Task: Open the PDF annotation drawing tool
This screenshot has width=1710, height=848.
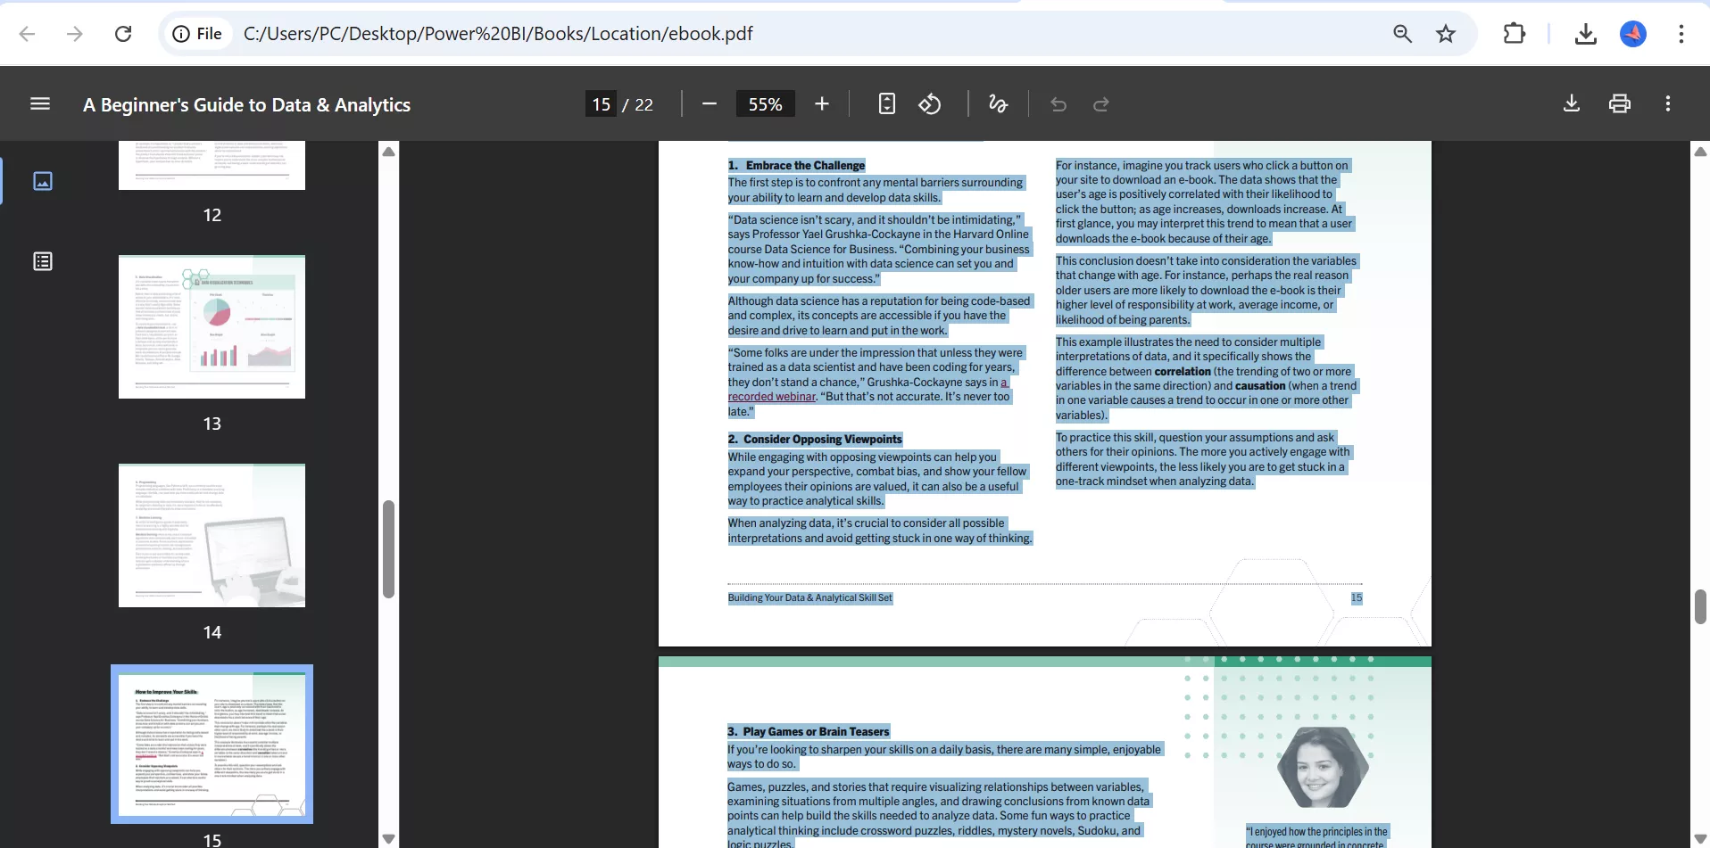Action: (998, 103)
